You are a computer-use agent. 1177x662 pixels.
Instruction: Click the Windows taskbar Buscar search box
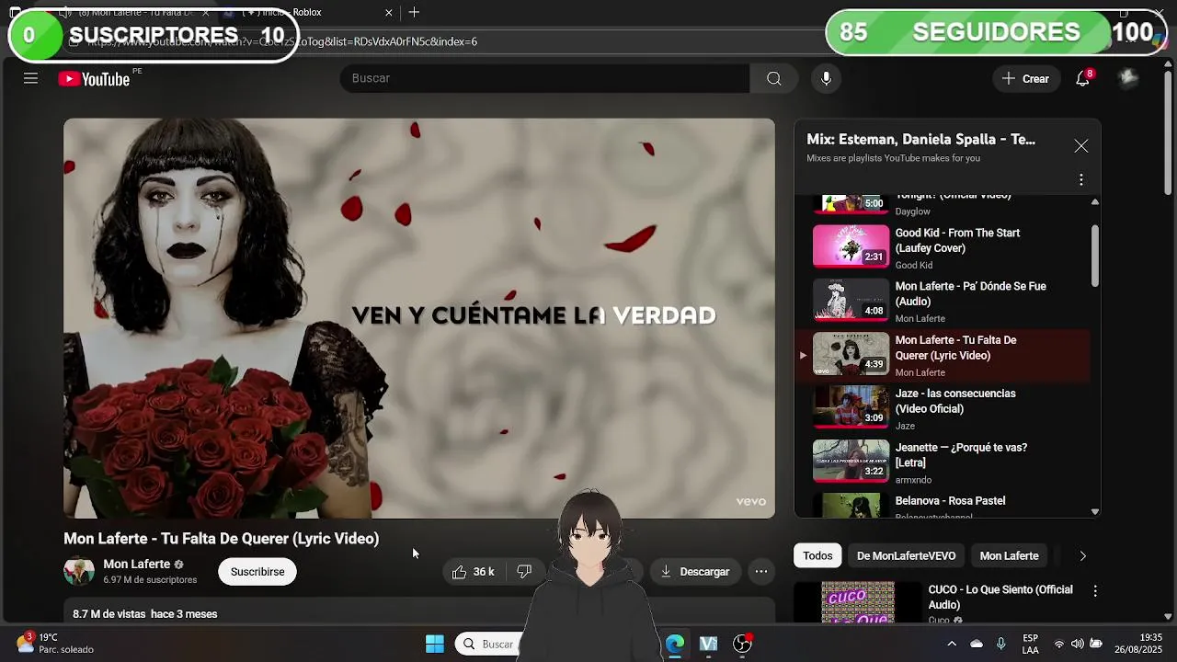coord(487,644)
